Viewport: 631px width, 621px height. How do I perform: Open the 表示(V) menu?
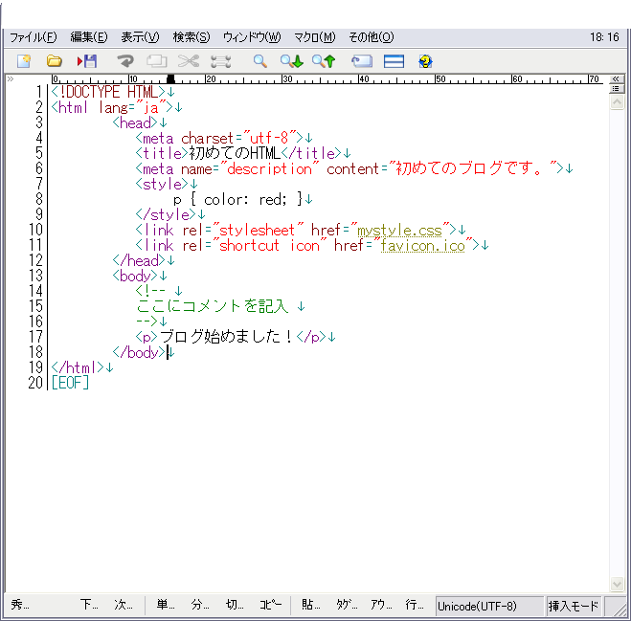[141, 37]
